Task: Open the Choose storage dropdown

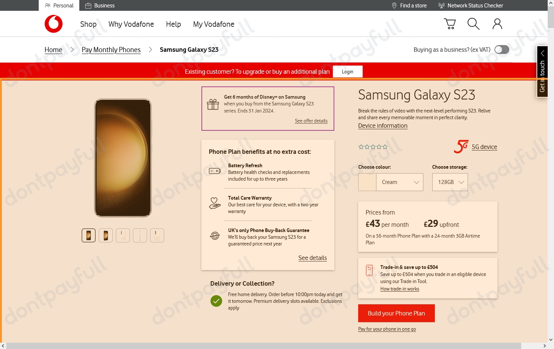Action: coord(450,182)
